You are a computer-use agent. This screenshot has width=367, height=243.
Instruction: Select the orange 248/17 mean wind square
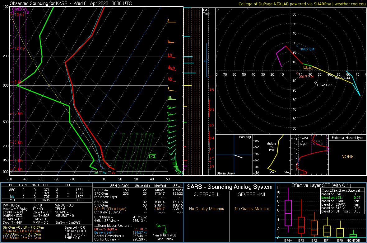point(305,67)
